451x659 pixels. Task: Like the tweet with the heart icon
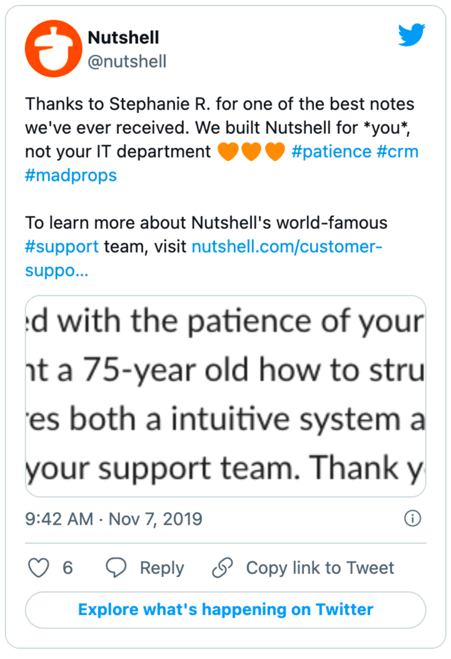39,567
